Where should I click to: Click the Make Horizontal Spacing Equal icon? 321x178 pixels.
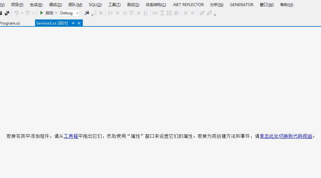point(186,13)
